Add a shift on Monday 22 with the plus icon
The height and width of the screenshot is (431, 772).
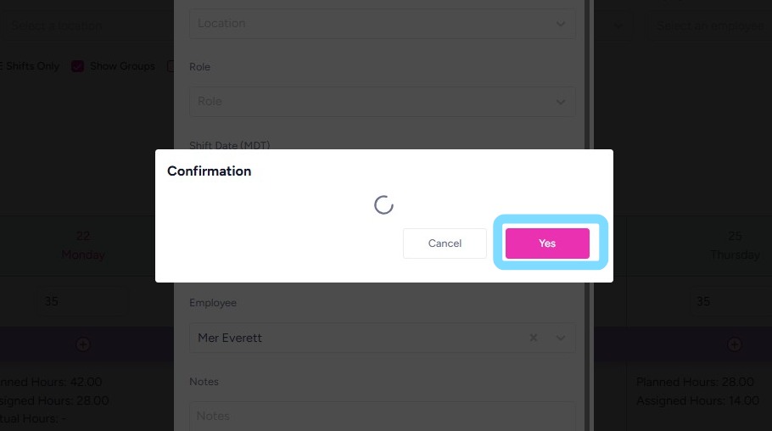pyautogui.click(x=83, y=344)
